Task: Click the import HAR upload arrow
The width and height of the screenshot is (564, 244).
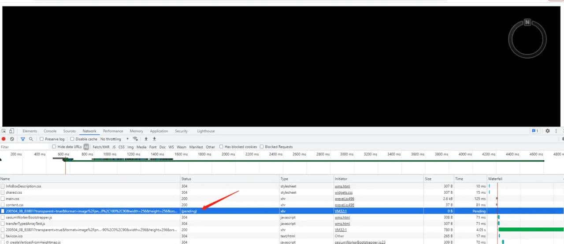Action: (x=146, y=139)
